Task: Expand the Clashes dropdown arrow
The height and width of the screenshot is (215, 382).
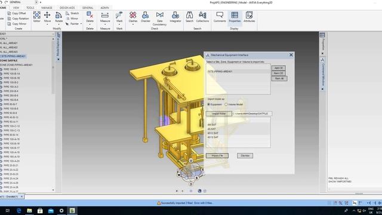Action: [133, 24]
